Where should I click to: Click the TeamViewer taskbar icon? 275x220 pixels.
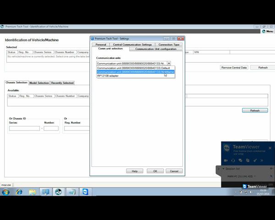(x=85, y=192)
